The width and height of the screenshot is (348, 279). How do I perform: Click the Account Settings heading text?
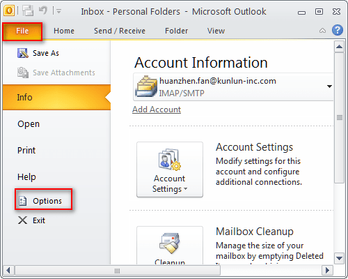(x=254, y=147)
